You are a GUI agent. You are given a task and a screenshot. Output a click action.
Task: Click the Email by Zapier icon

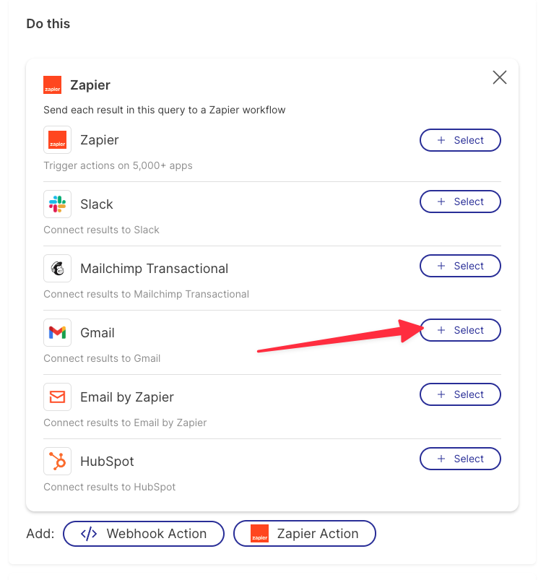(x=57, y=397)
